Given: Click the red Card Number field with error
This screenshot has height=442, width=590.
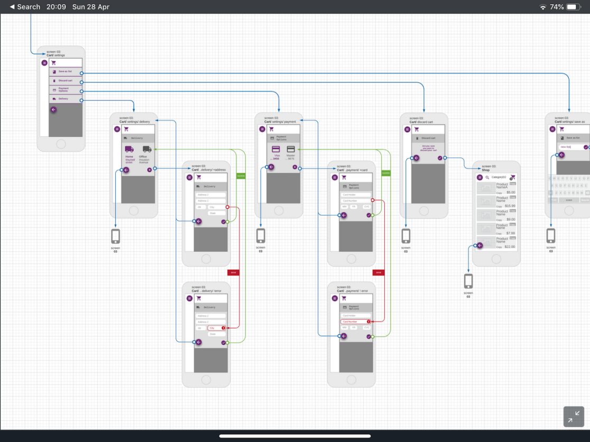Looking at the screenshot, I should [x=355, y=322].
